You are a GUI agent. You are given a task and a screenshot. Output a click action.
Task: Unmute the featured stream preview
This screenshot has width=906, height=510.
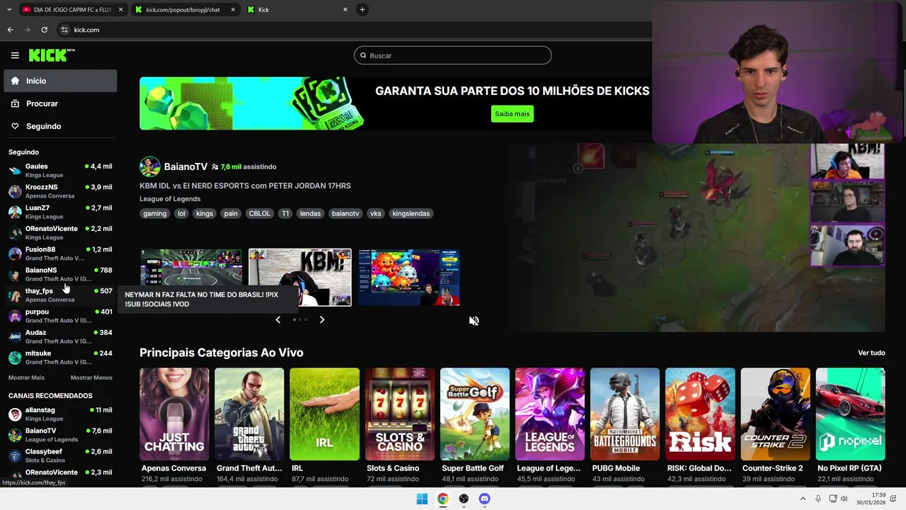[474, 321]
